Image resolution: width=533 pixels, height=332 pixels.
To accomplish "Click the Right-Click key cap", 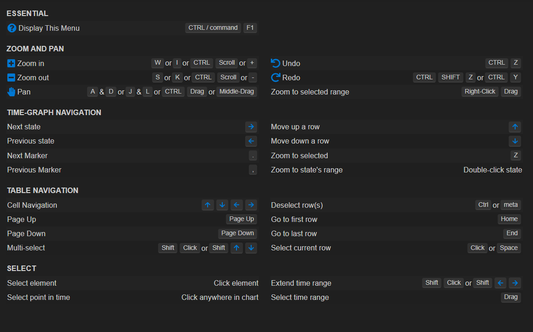I will pos(480,92).
